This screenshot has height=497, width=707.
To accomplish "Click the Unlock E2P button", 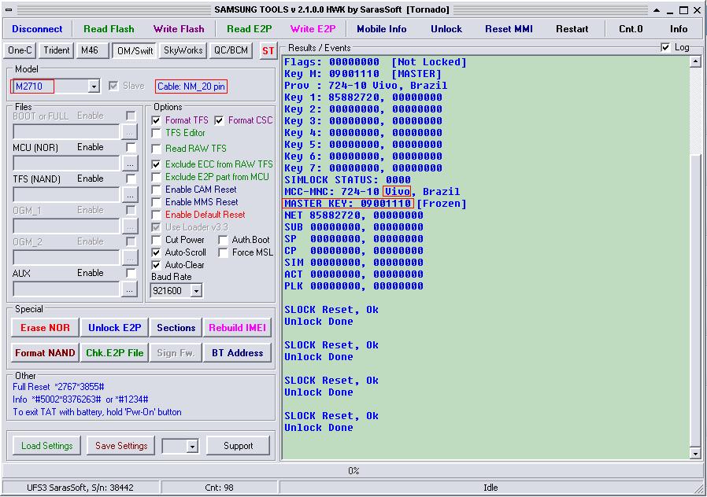I will pyautogui.click(x=114, y=328).
